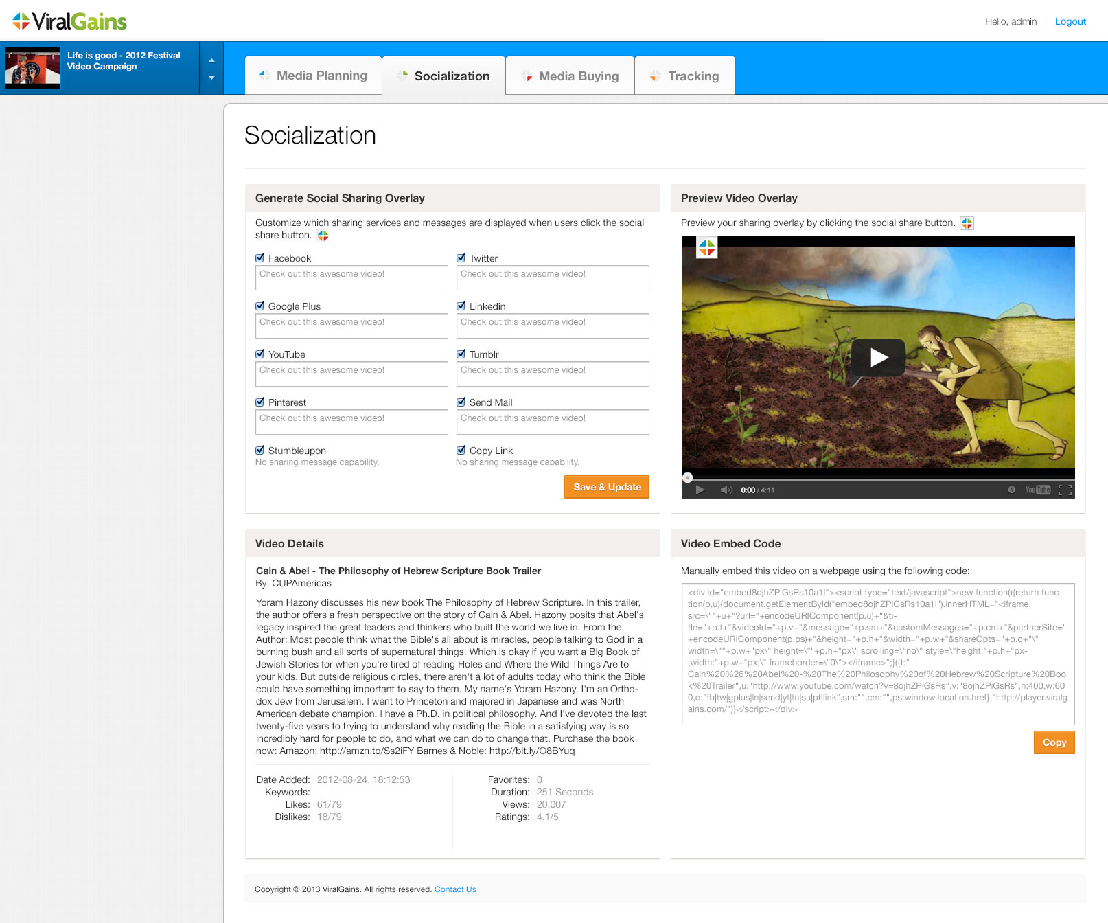The image size is (1108, 923).
Task: Click the Google Plus message field
Action: click(351, 326)
